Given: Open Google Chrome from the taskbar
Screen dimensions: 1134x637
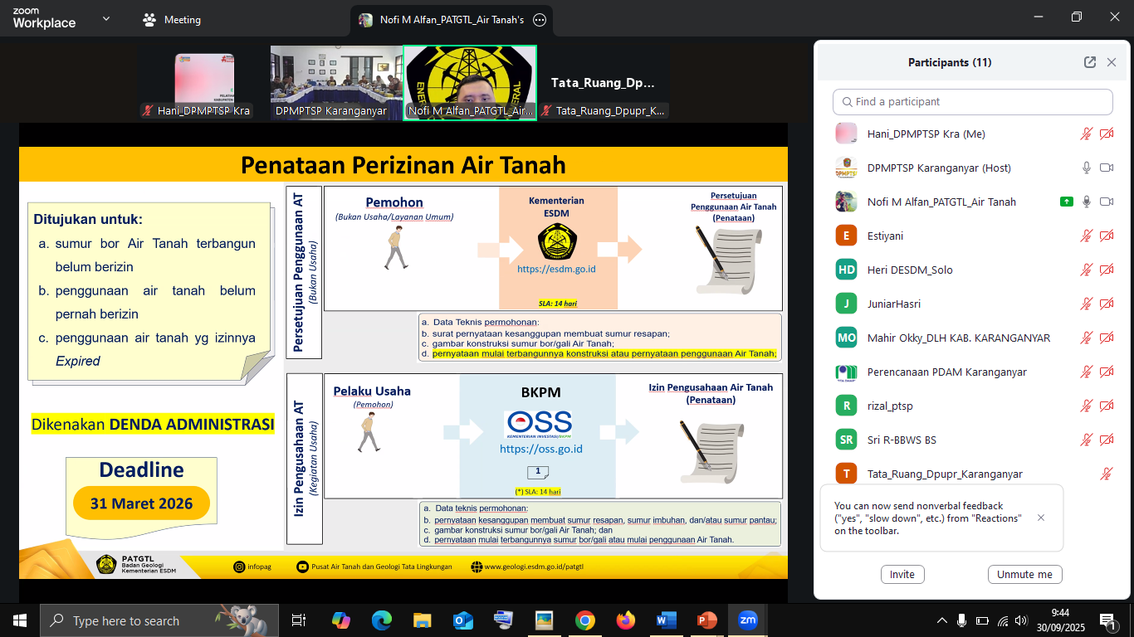Looking at the screenshot, I should 585,620.
